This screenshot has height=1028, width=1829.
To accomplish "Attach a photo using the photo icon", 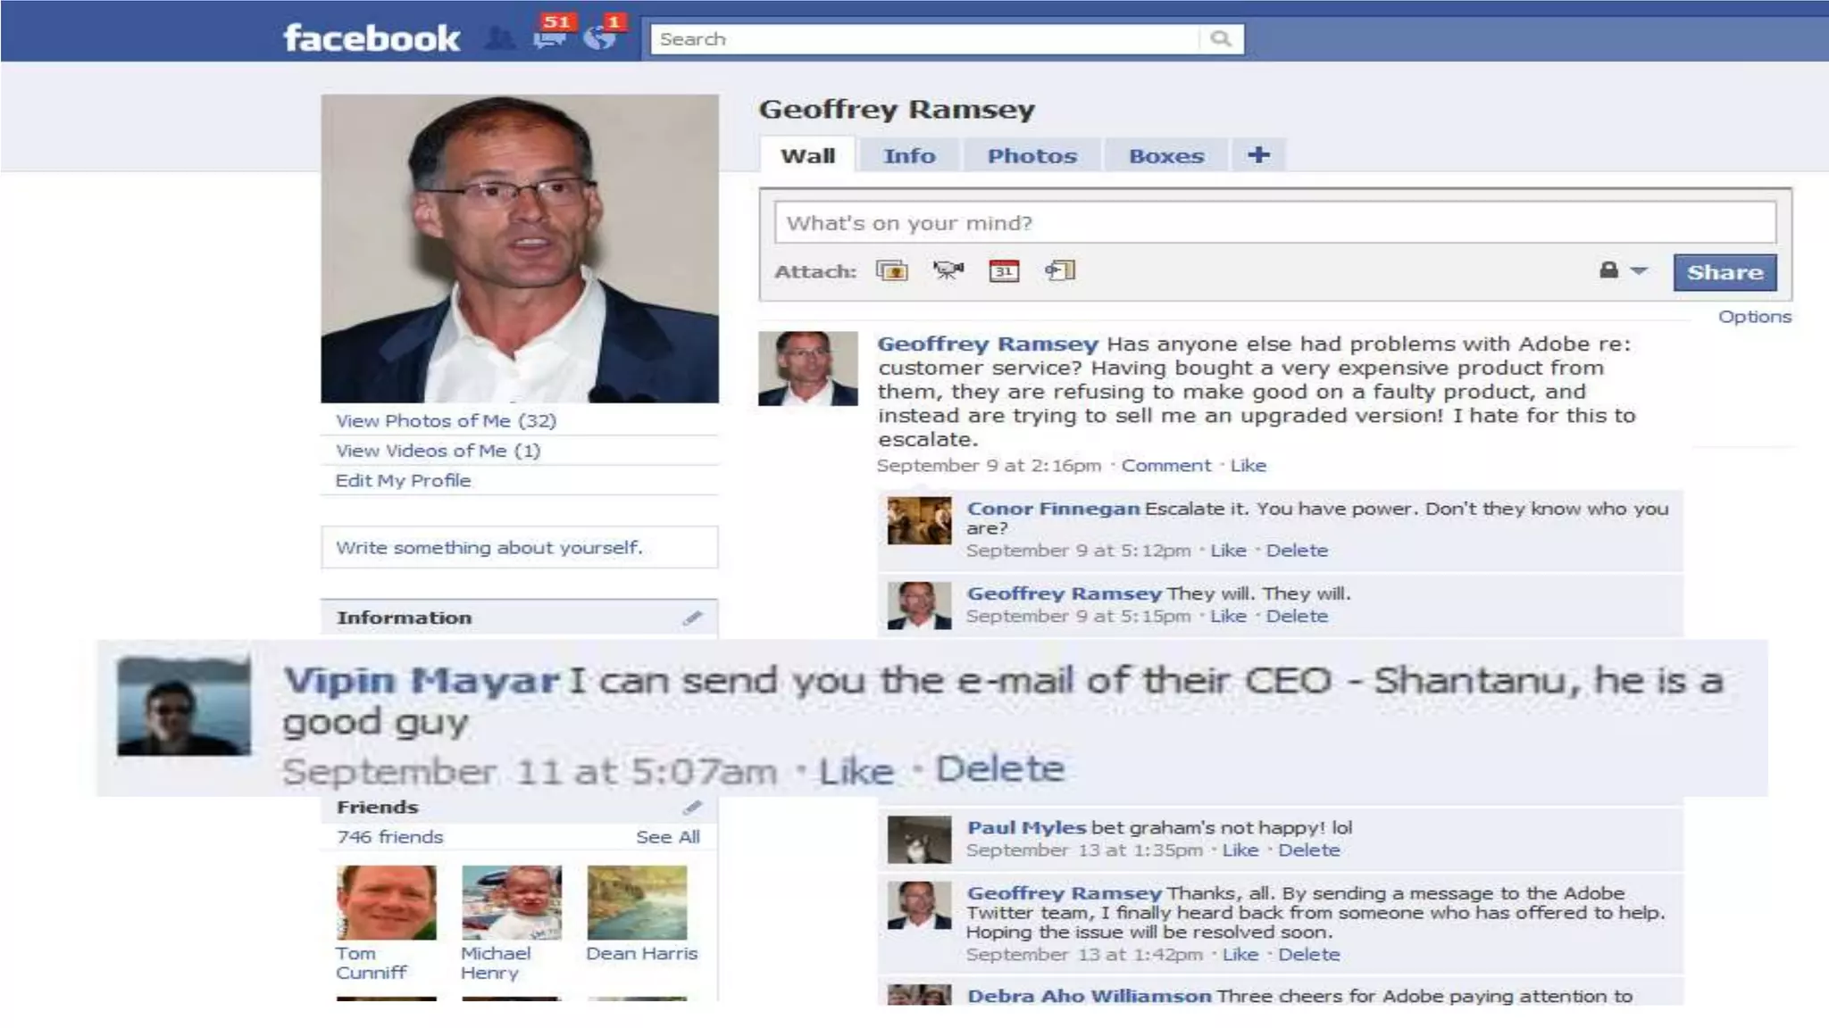I will click(891, 270).
